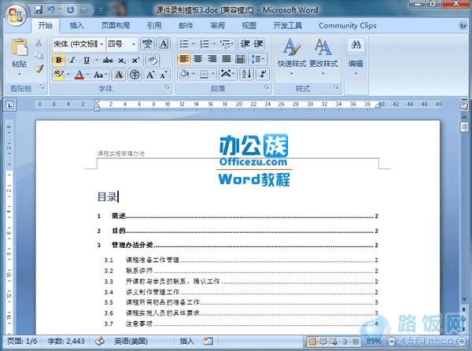The height and width of the screenshot is (351, 472).
Task: Justify paragraph text
Action: point(226,59)
